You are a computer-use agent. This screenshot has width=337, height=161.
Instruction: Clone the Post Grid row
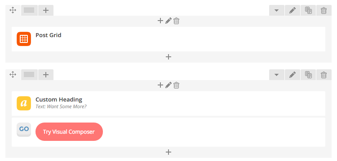click(x=308, y=10)
